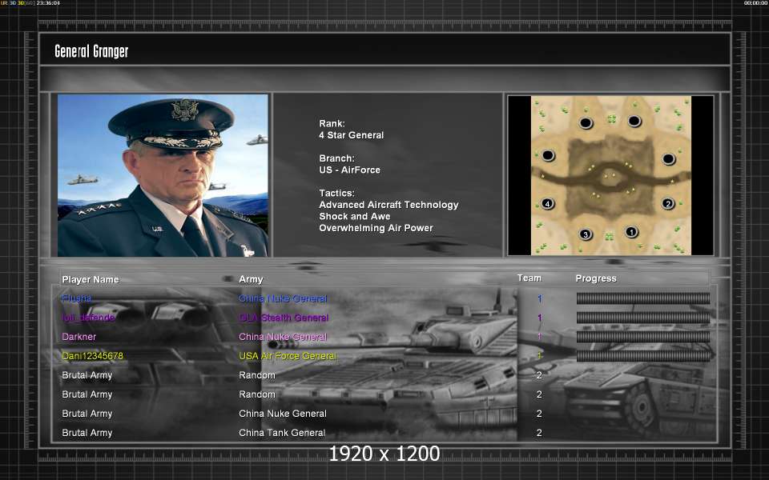Click "Advanced Aircraft Technology" tactic line

tap(389, 205)
